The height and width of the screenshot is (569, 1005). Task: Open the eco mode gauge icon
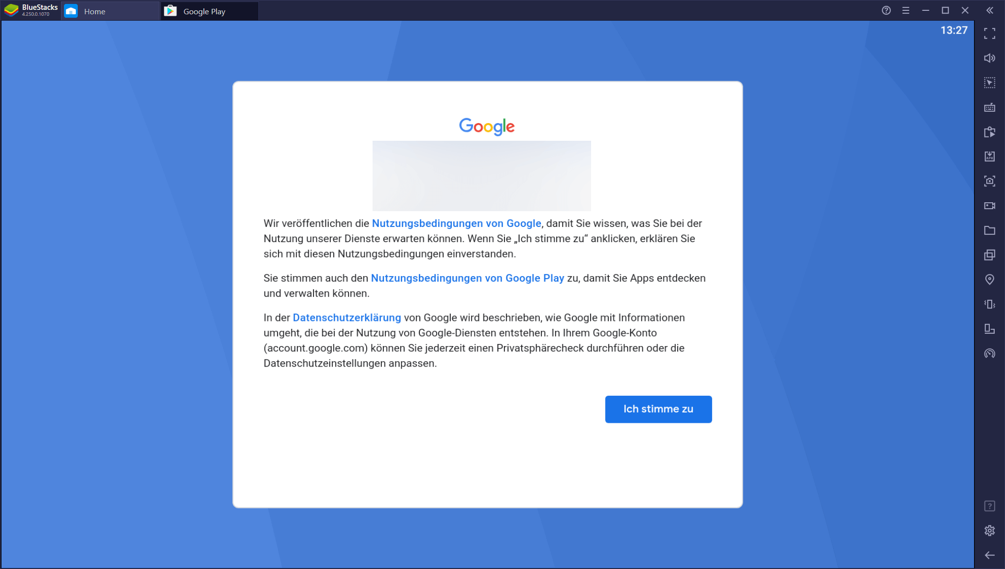click(989, 353)
